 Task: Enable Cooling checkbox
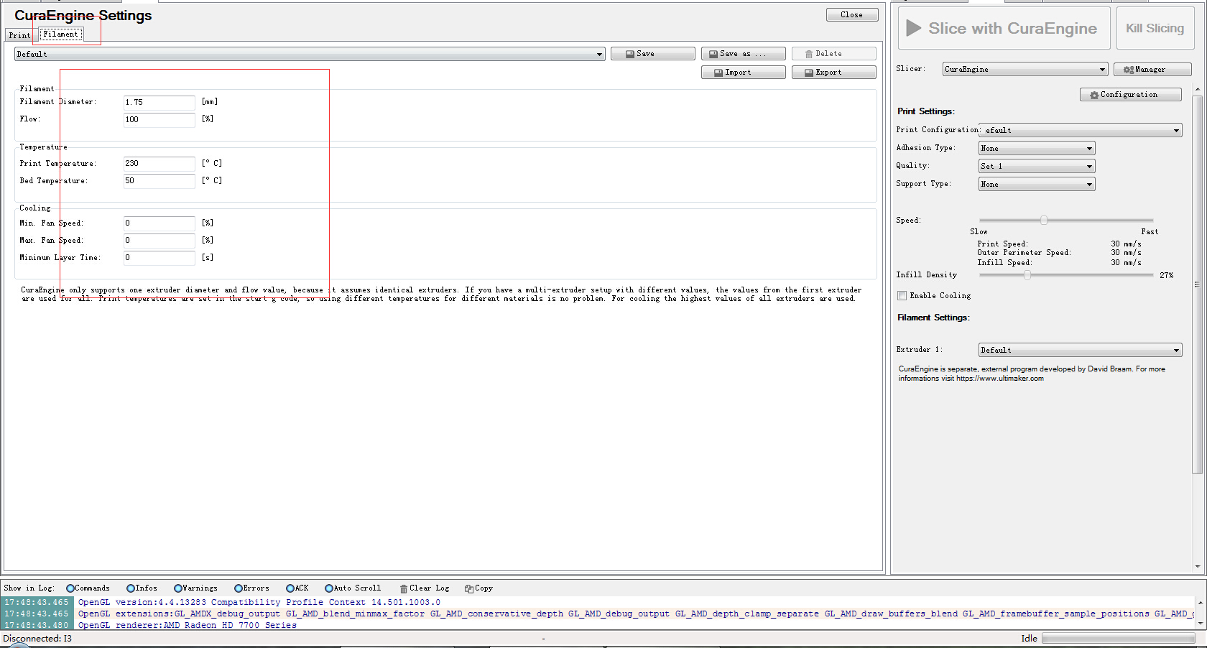[902, 295]
